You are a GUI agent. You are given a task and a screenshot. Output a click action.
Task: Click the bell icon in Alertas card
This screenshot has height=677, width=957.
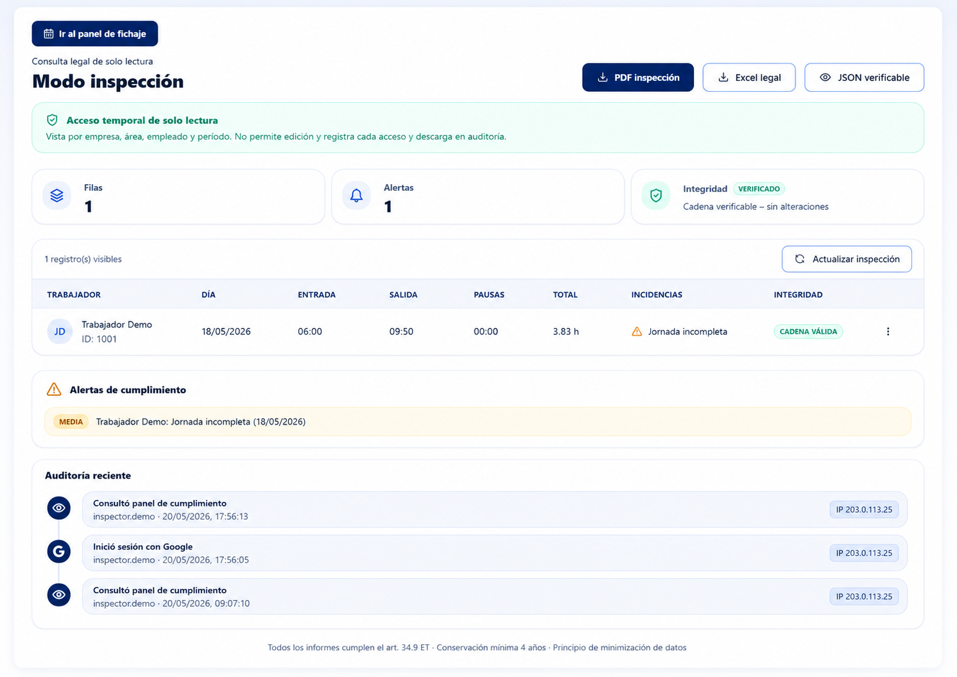tap(356, 196)
